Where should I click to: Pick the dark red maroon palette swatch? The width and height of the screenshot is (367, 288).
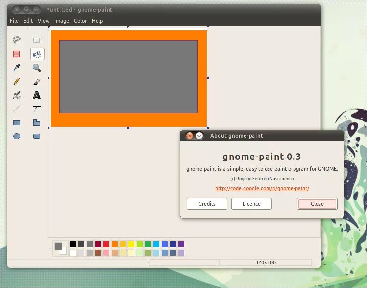click(98, 244)
